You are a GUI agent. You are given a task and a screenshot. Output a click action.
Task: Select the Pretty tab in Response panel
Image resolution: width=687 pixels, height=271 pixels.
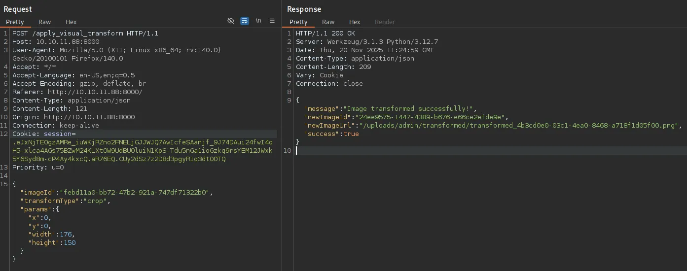point(298,22)
